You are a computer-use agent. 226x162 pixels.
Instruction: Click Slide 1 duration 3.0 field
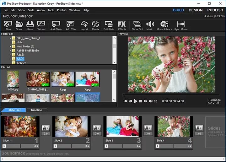click(x=30, y=146)
